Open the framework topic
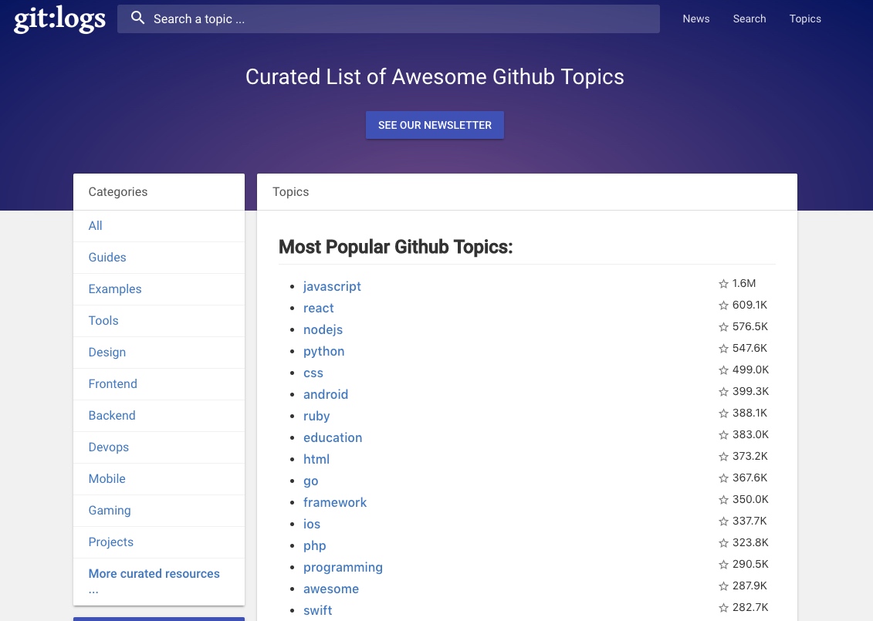Screen dimensions: 873x621 pyautogui.click(x=335, y=503)
